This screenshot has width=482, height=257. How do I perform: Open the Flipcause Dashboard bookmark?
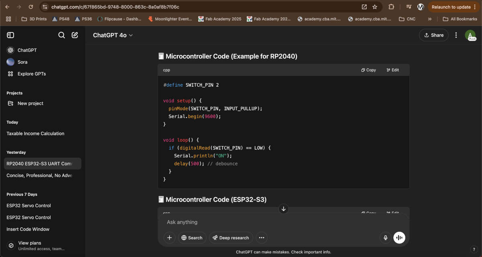pos(119,19)
